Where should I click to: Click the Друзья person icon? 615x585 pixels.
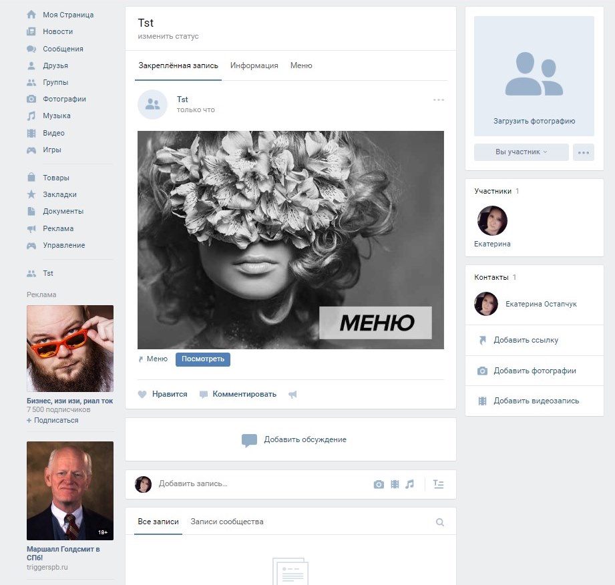pos(31,65)
